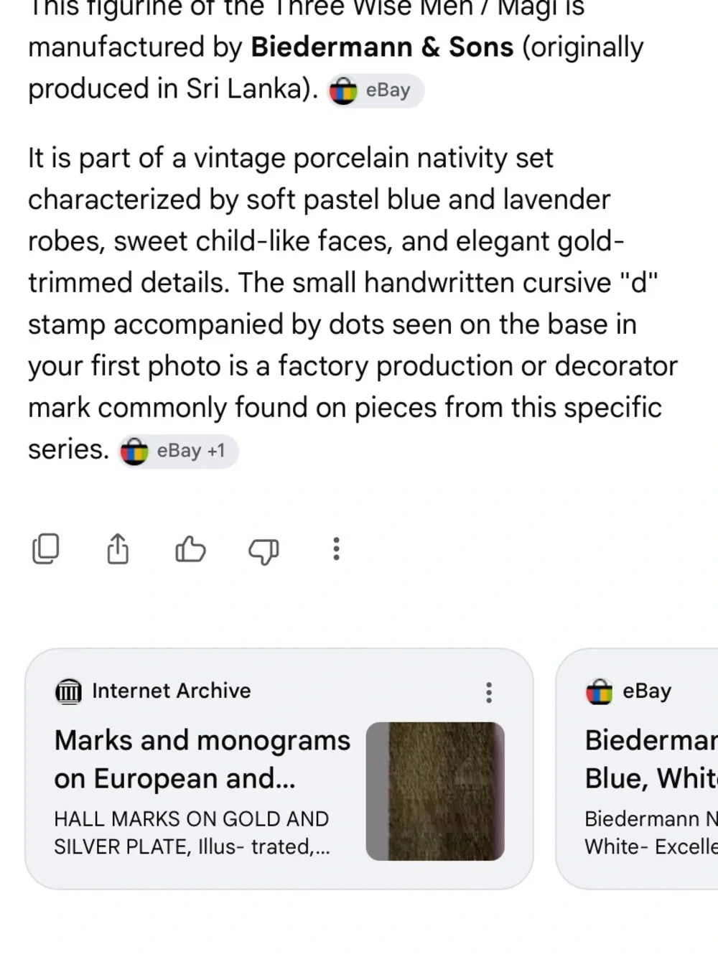The image size is (718, 957).
Task: Give the answer a thumbs up
Action: pos(190,549)
